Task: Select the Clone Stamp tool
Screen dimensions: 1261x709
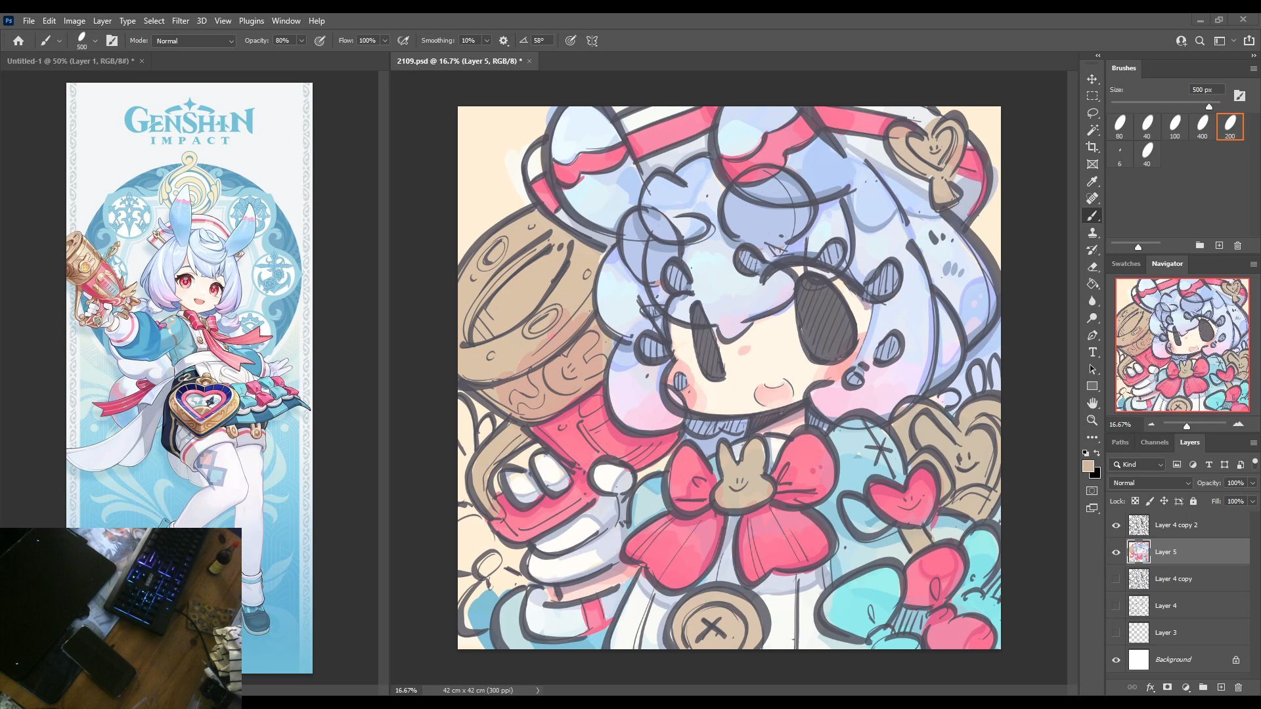Action: pyautogui.click(x=1092, y=232)
